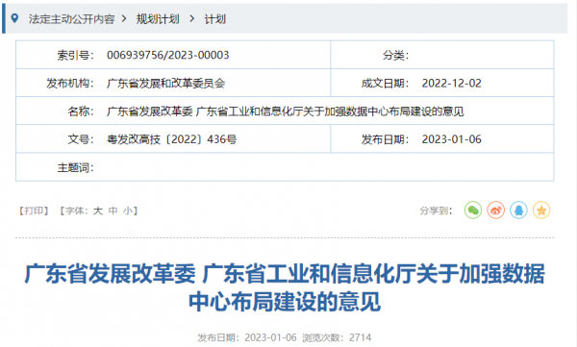577x347 pixels.
Task: Click the 索引号 label
Action: 75,55
